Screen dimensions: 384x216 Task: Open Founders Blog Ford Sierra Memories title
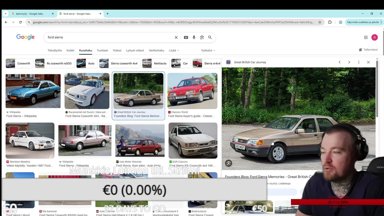[268, 177]
